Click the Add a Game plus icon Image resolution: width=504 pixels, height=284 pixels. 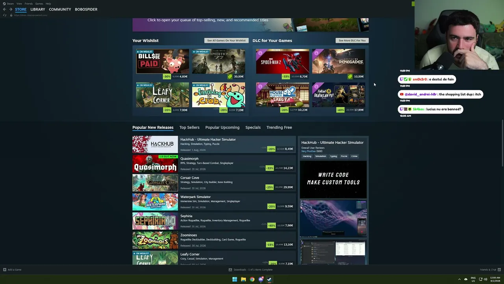pyautogui.click(x=4, y=270)
